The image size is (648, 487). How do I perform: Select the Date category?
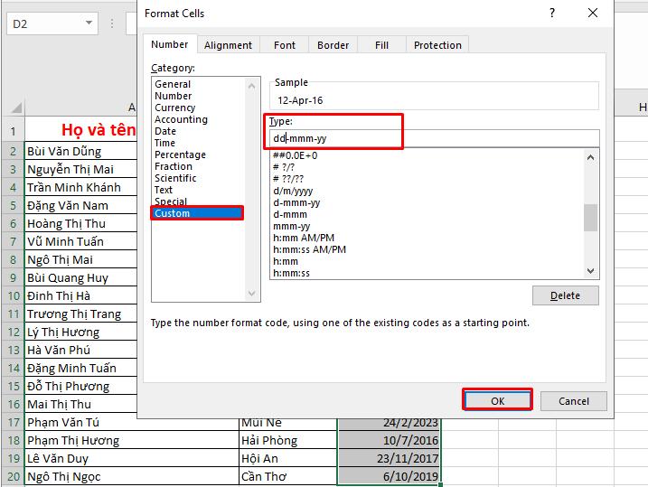[165, 131]
